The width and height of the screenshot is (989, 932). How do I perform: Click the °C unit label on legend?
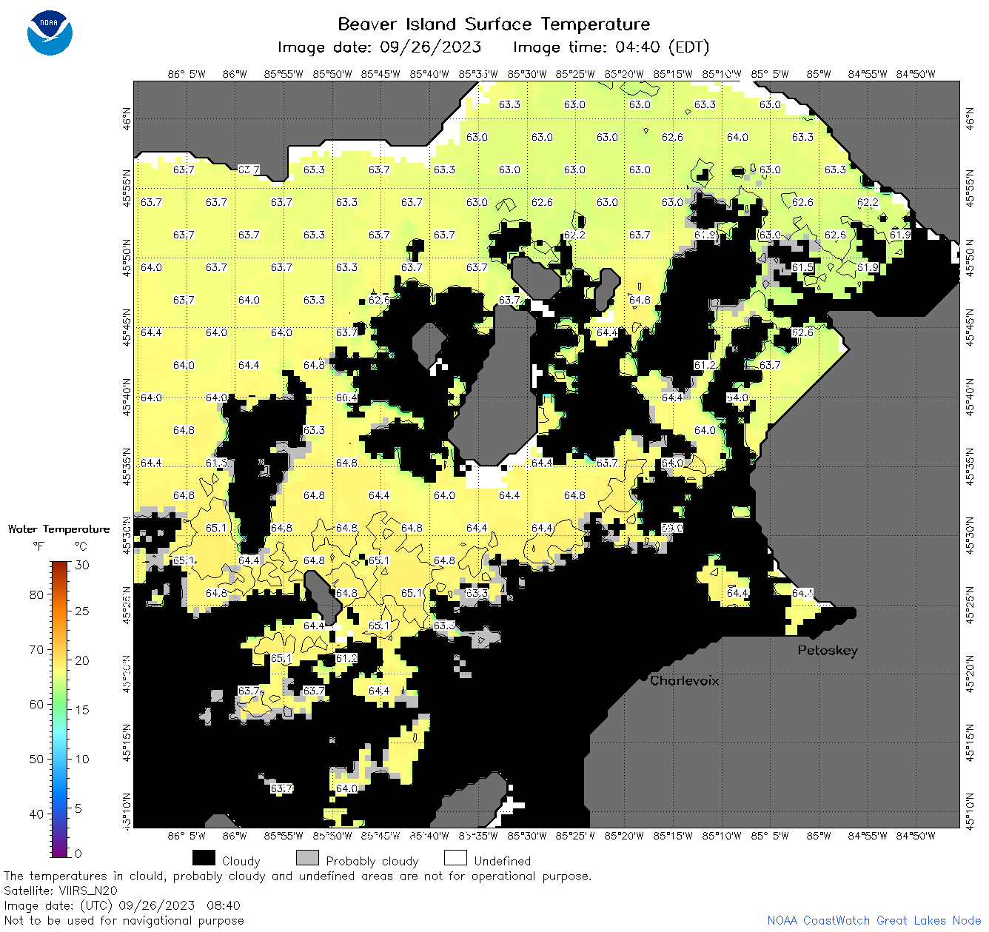[x=81, y=546]
